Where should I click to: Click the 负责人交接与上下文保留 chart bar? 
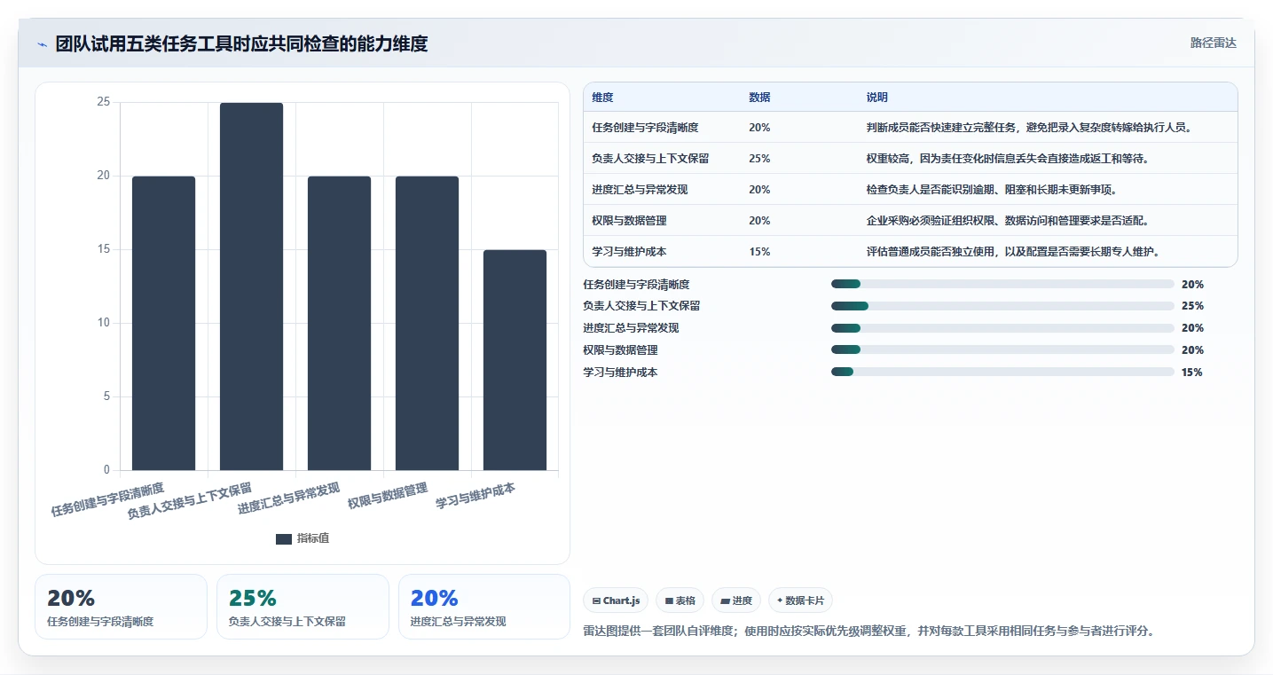251,286
